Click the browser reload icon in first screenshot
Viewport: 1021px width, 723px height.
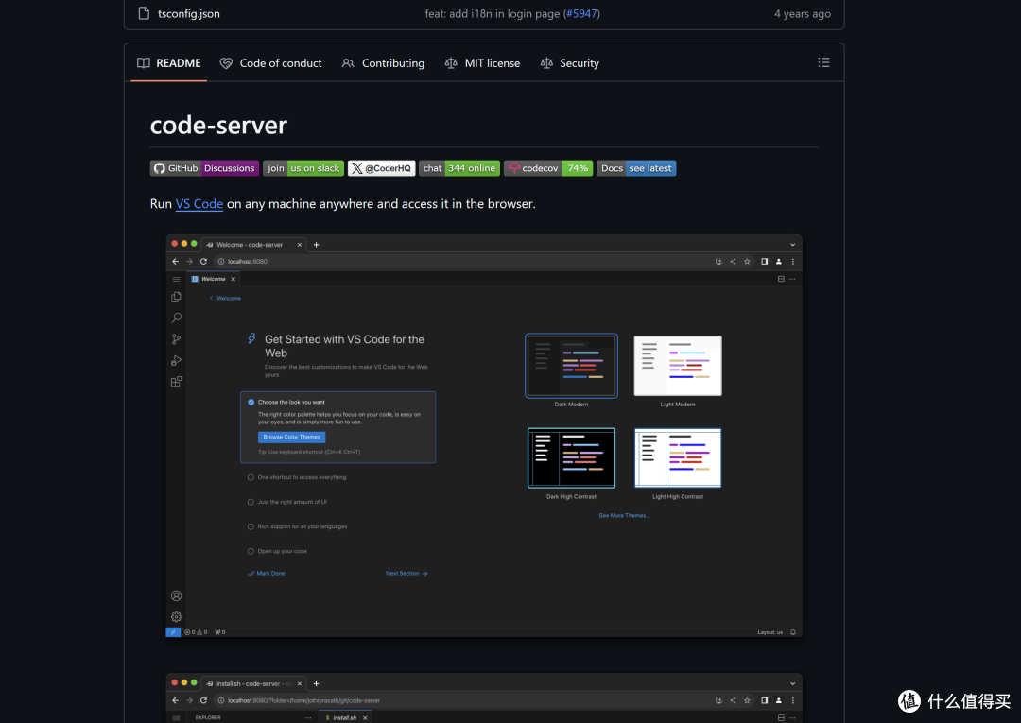tap(204, 262)
